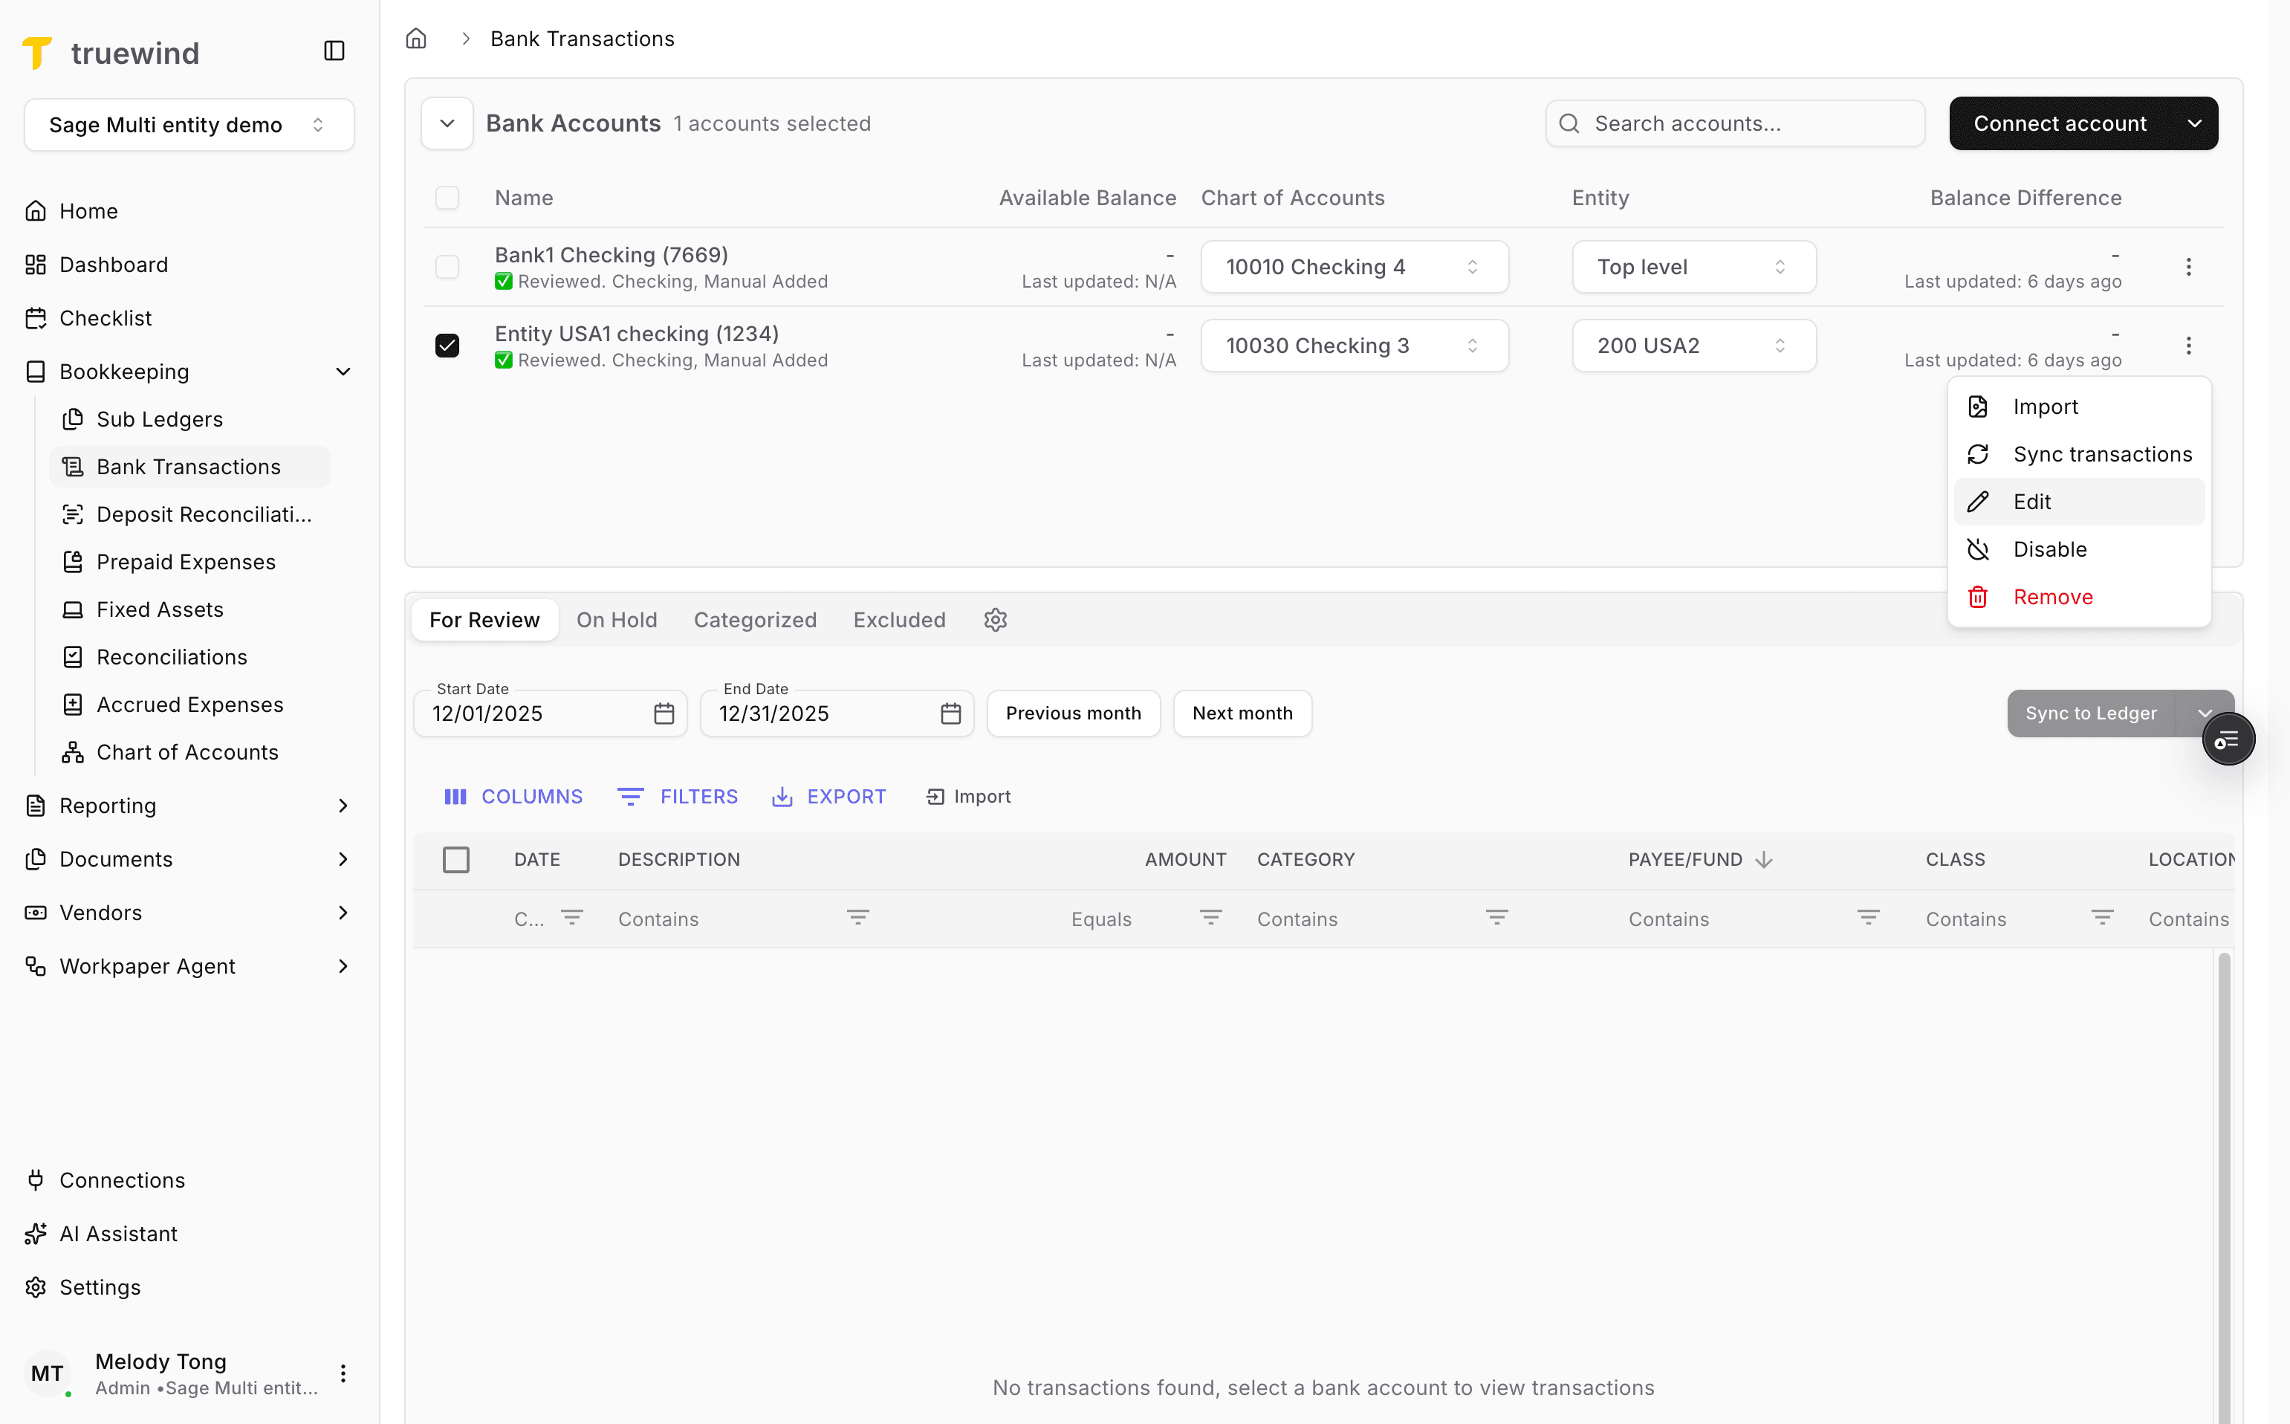
Task: Click the transactions table settings gear icon
Action: (996, 620)
